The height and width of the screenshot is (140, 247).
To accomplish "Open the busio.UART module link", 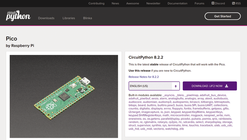I will coord(205,105).
